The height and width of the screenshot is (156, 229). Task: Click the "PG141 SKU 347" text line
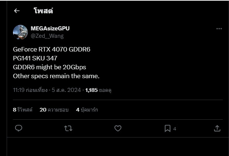pos(35,58)
